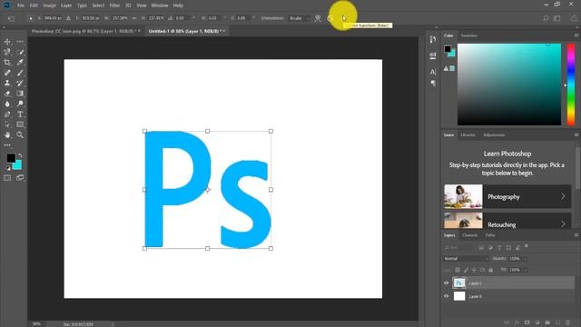Image resolution: width=581 pixels, height=327 pixels.
Task: Create new adjustment layer icon
Action: pos(537,322)
